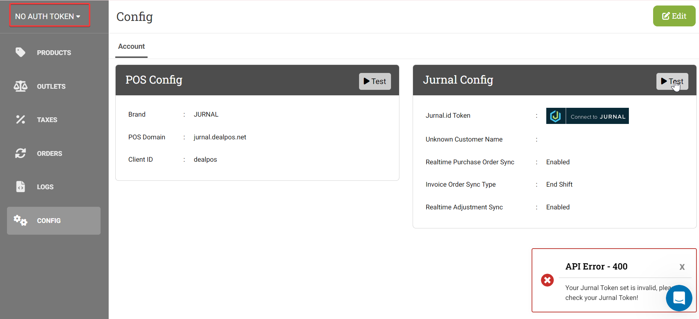This screenshot has width=699, height=319.
Task: Go to OUTLETS section
Action: click(x=51, y=87)
